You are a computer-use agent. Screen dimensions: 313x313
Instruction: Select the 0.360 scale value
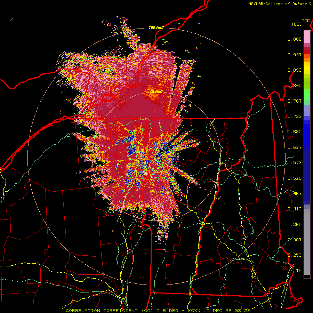pos(295,224)
